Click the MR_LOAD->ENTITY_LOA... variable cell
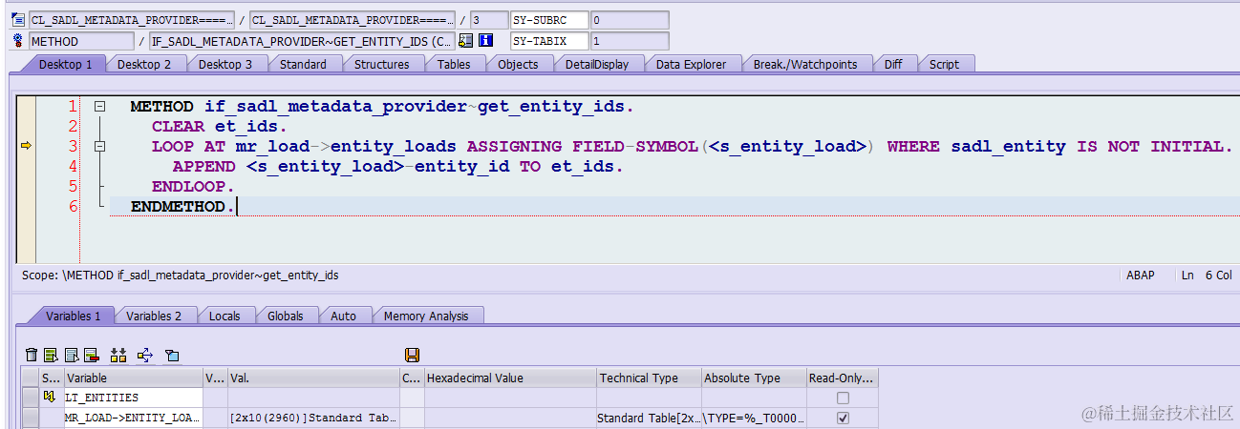Screen dimensions: 1240x429 [x=133, y=418]
